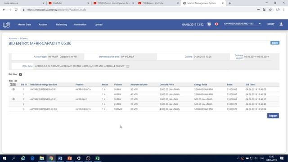Open the AKVARESURSENERHO - BG account dropdown
The image size is (288, 162).
coord(242,24)
